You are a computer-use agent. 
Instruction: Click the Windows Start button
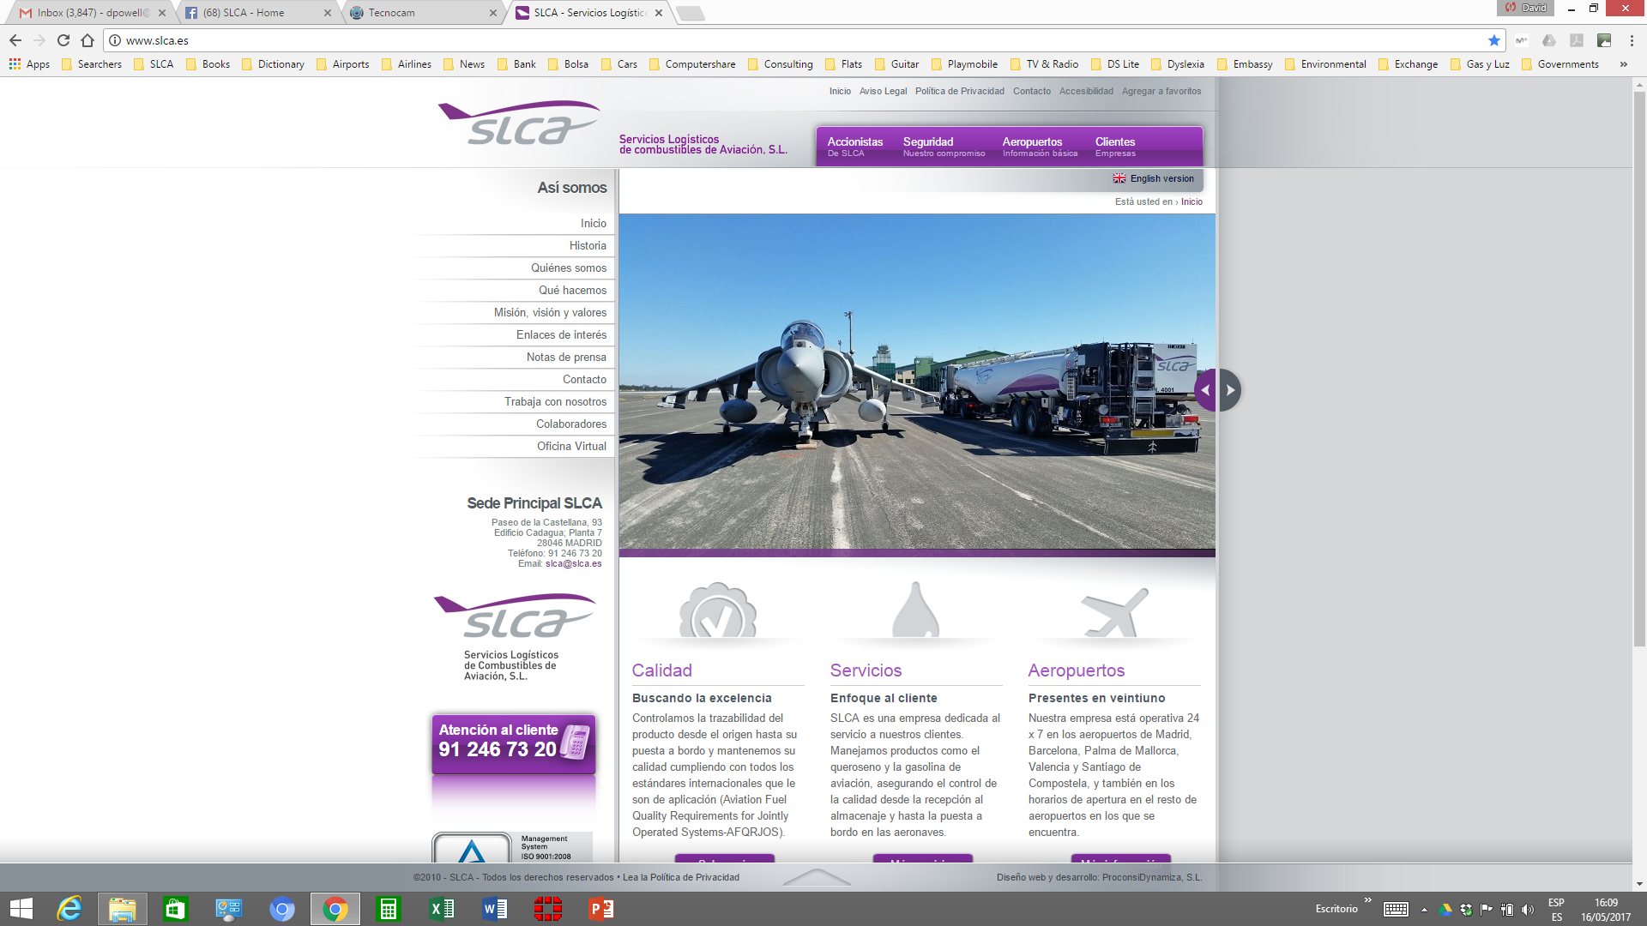[21, 909]
